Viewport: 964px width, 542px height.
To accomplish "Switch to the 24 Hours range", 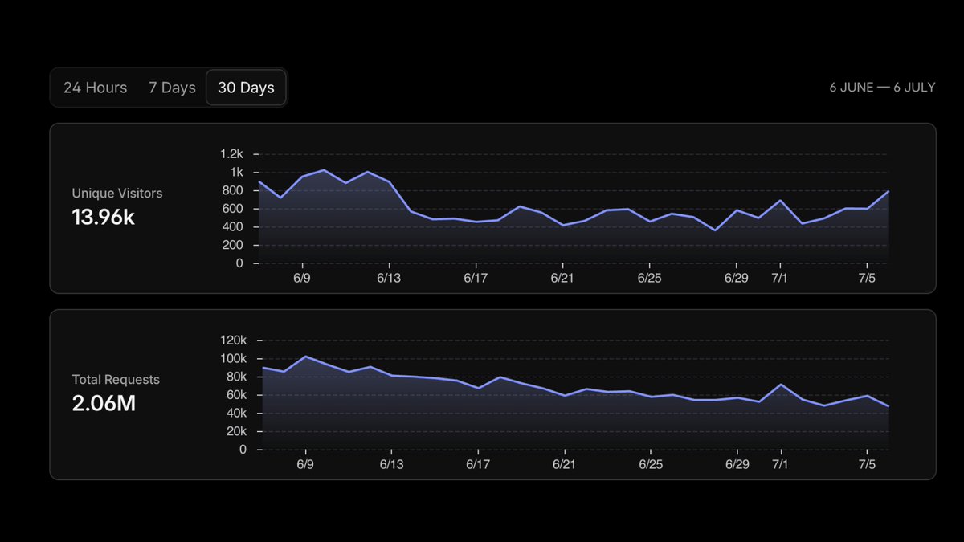I will tap(95, 88).
